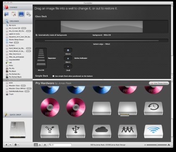
Task: Select iMac Aluminum collection
Action: tap(18, 54)
